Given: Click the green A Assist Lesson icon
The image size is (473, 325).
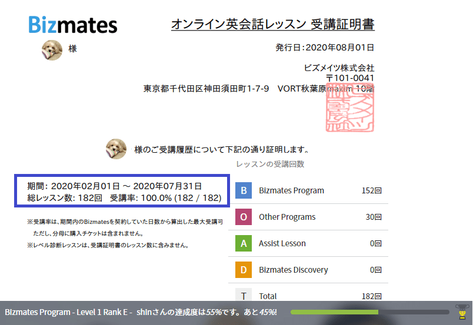Looking at the screenshot, I should tap(244, 243).
